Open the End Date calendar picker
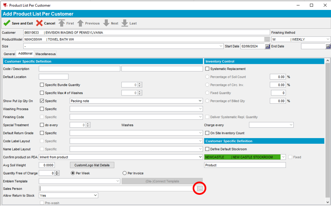The image size is (331, 206). (x=328, y=46)
